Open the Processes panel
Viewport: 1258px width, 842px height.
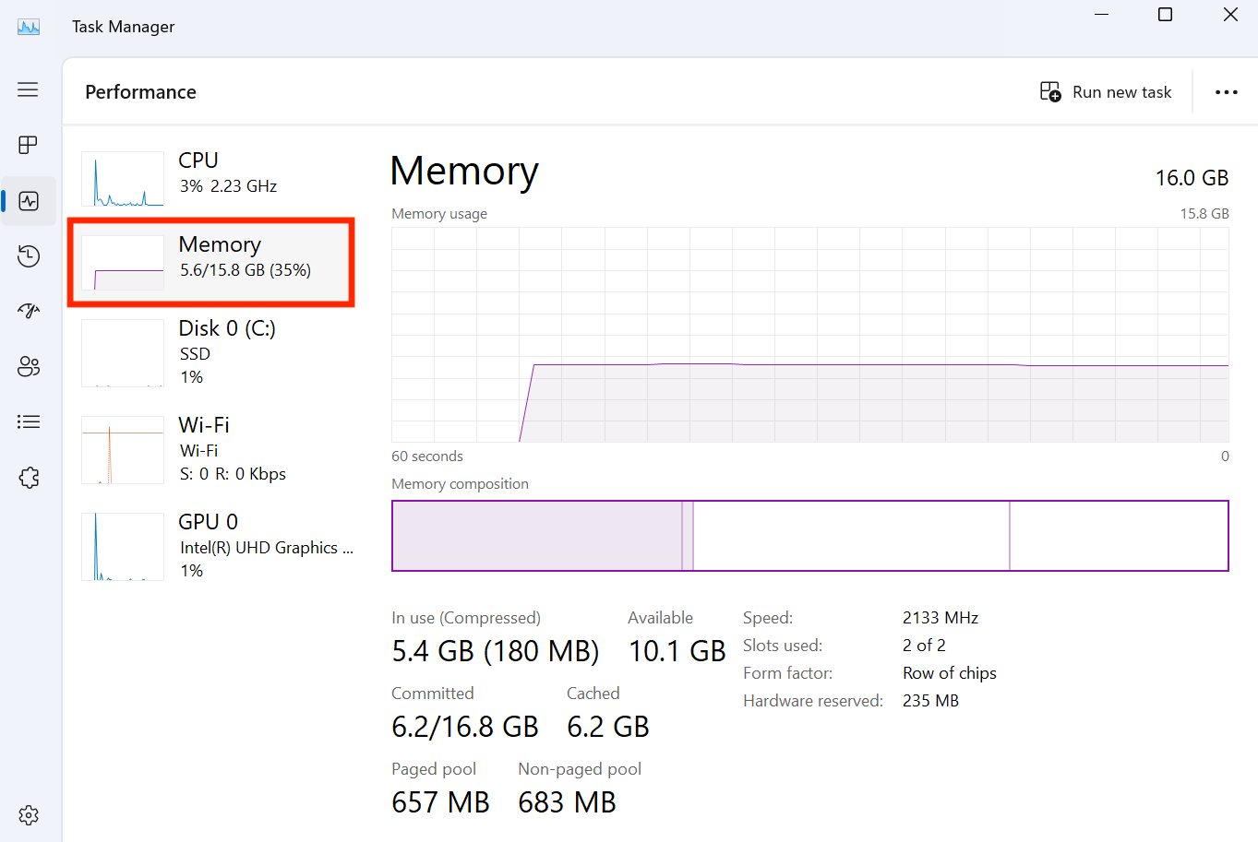pyautogui.click(x=28, y=145)
